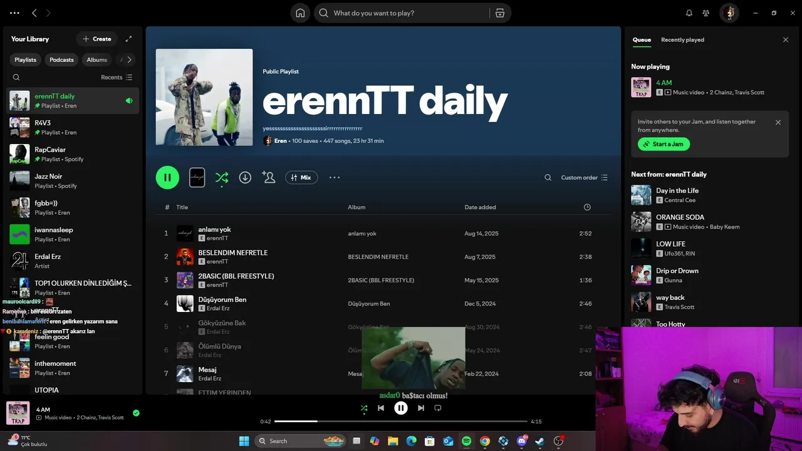The height and width of the screenshot is (451, 802).
Task: Open the three-dot app menu at top left
Action: [x=14, y=13]
